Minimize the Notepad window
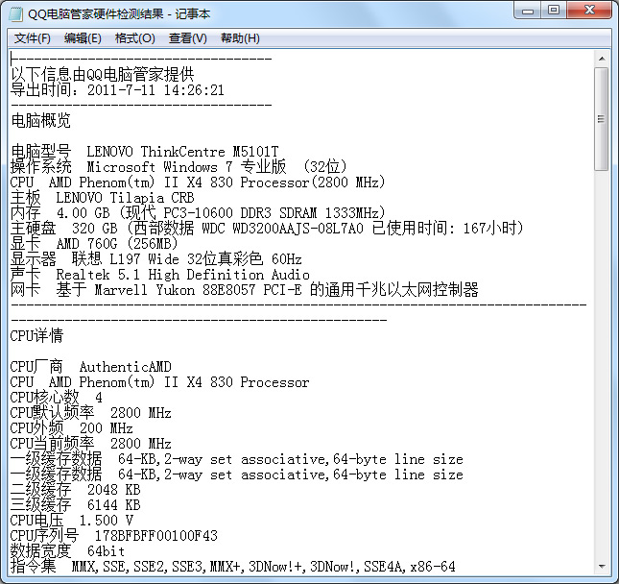The width and height of the screenshot is (619, 584). [528, 12]
